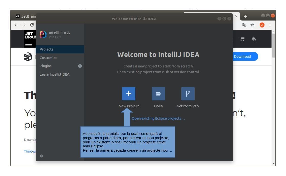Close the Welcome to IntelliJ IDEA window

tap(229, 19)
